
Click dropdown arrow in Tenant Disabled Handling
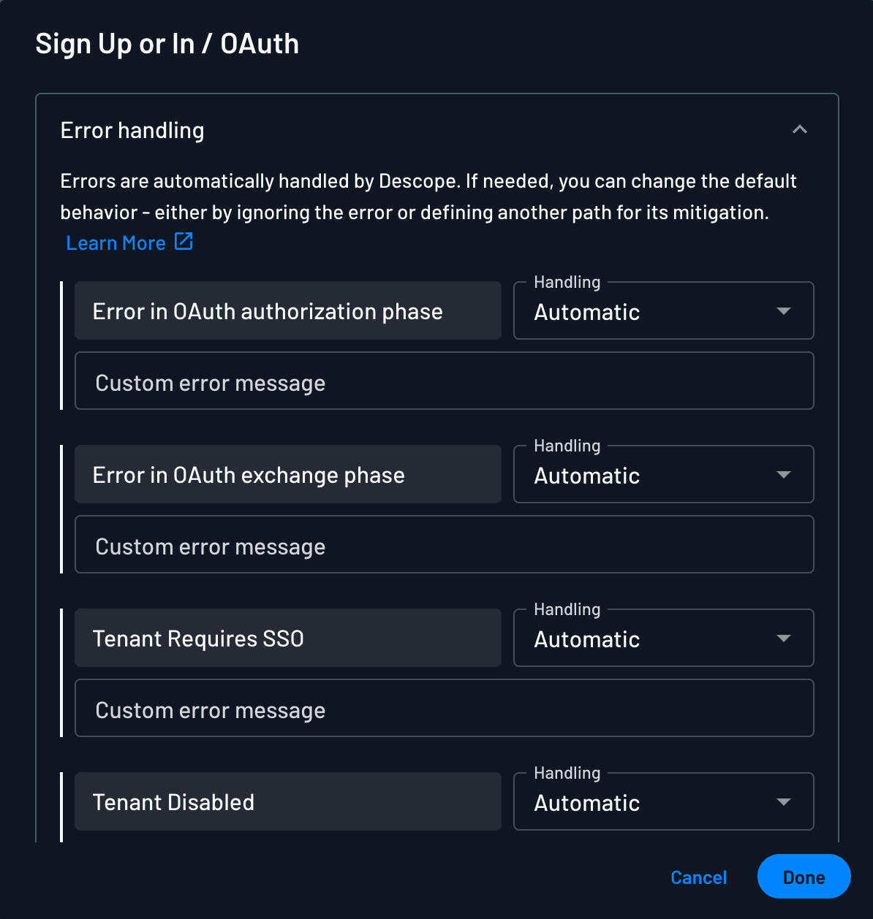tap(783, 802)
